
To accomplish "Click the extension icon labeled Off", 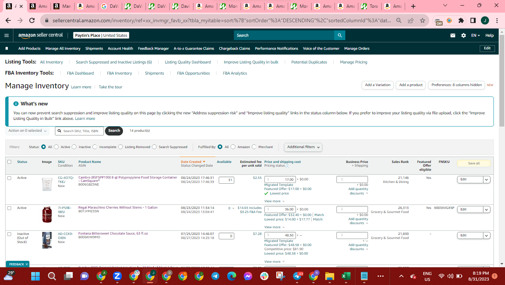I will [439, 21].
